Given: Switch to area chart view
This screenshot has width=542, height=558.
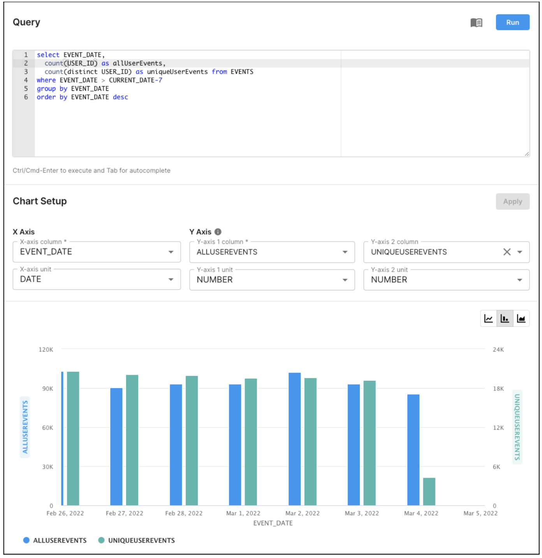Looking at the screenshot, I should click(x=521, y=319).
